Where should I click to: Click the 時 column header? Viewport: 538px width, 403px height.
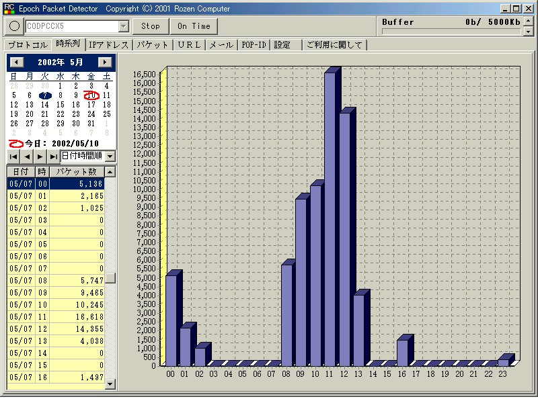click(x=42, y=172)
